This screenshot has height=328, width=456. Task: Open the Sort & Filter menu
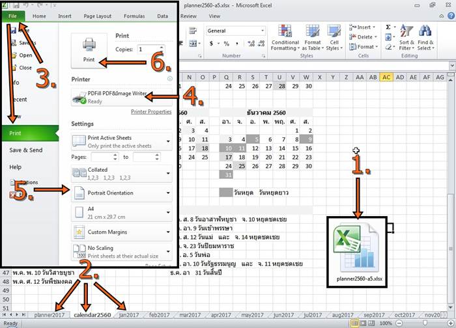pos(406,38)
